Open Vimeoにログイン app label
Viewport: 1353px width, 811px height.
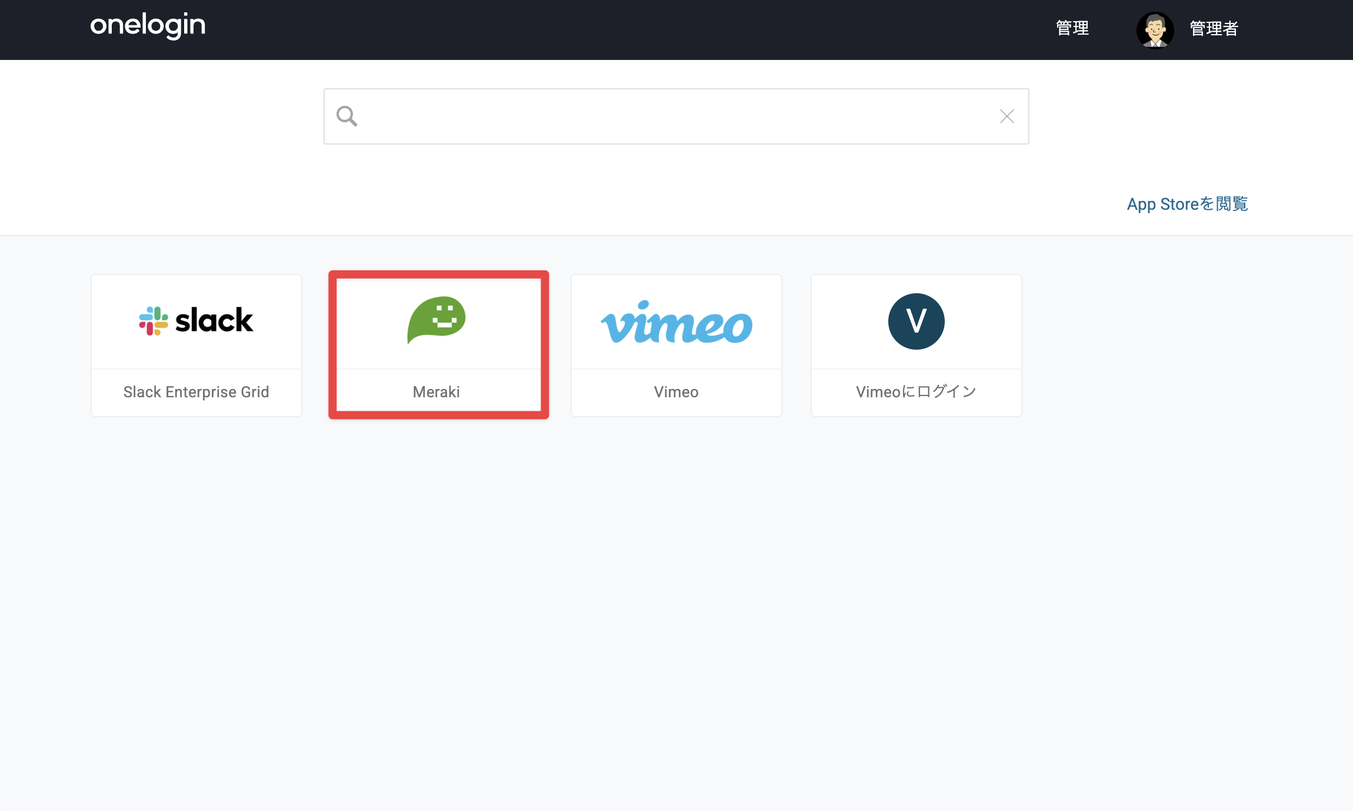(917, 392)
